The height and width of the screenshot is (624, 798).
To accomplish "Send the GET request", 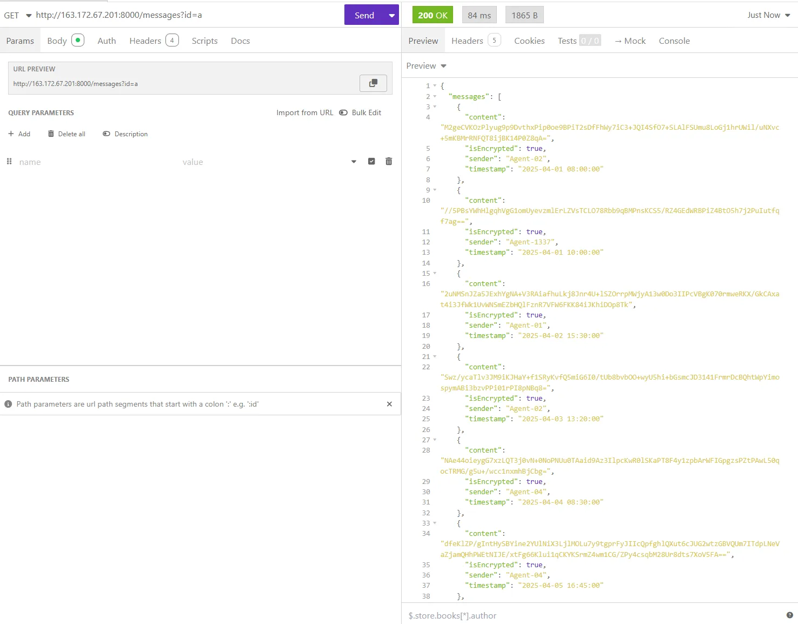I will (x=364, y=15).
